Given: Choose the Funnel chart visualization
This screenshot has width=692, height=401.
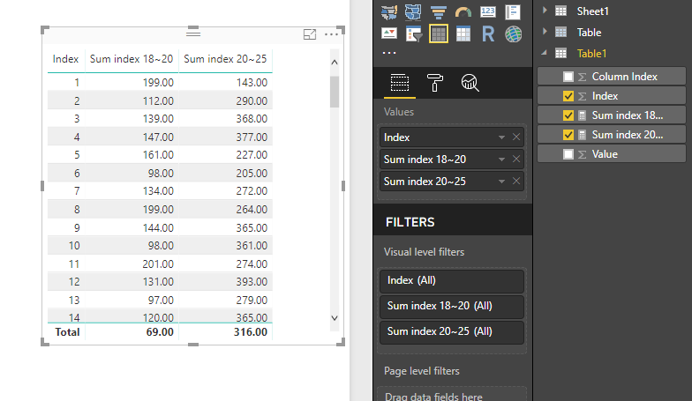Looking at the screenshot, I should point(438,12).
